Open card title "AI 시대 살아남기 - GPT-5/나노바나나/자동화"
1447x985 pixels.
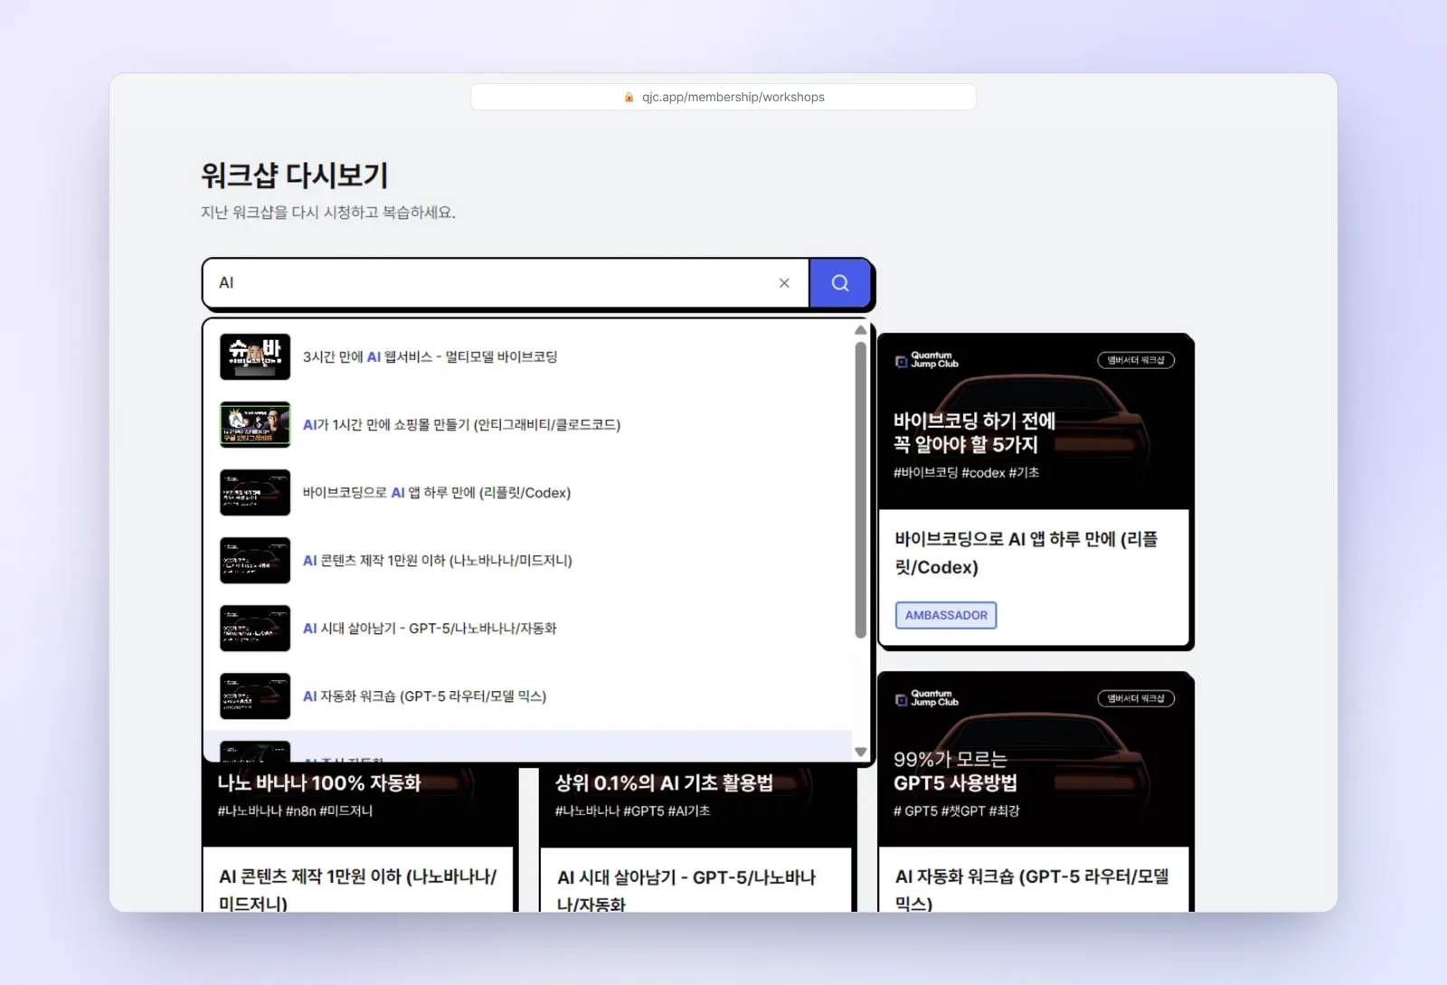pyautogui.click(x=686, y=889)
